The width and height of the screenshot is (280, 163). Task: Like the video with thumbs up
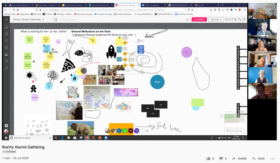[208, 159]
